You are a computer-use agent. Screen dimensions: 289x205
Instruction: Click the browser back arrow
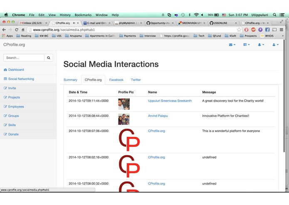4,29
